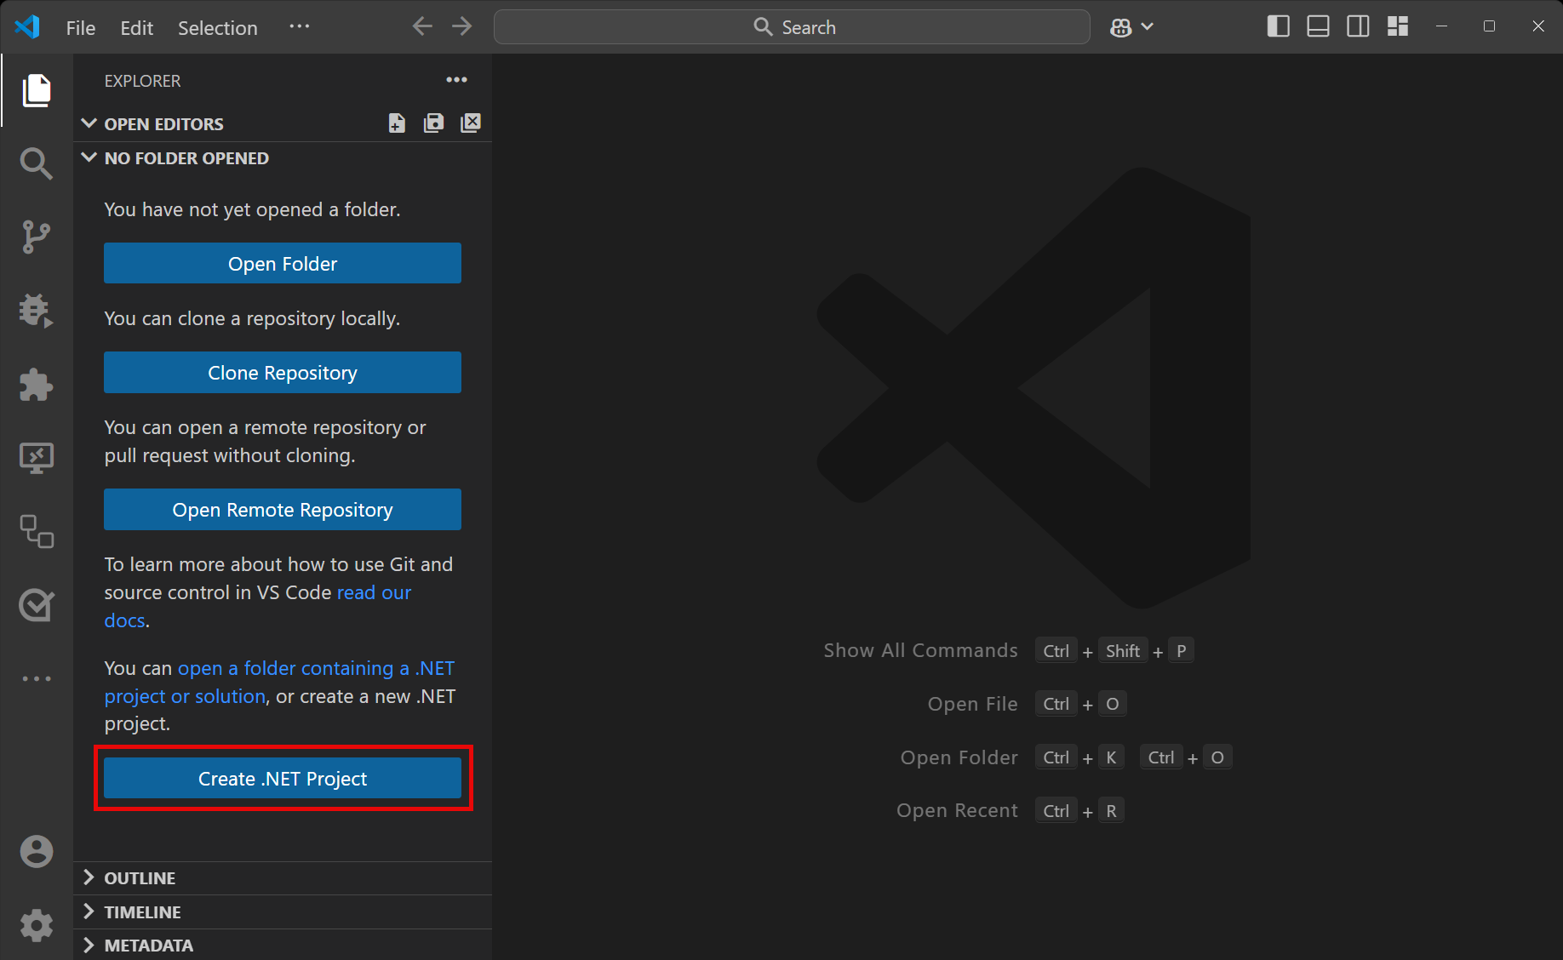The width and height of the screenshot is (1563, 960).
Task: Open Run and Debug view
Action: [x=36, y=311]
